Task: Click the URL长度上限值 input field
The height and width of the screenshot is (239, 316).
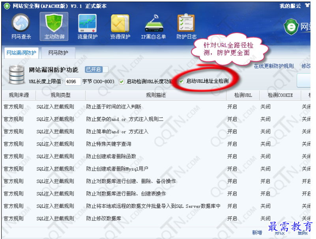Action: [x=73, y=82]
